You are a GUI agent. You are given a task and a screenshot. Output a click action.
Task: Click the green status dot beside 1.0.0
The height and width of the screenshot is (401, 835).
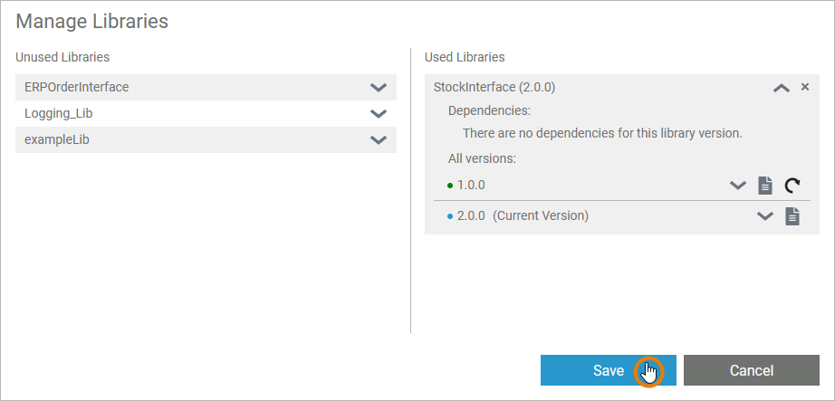451,186
